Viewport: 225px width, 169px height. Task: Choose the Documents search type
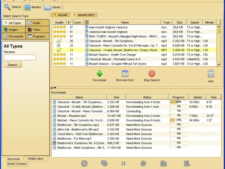13,36
